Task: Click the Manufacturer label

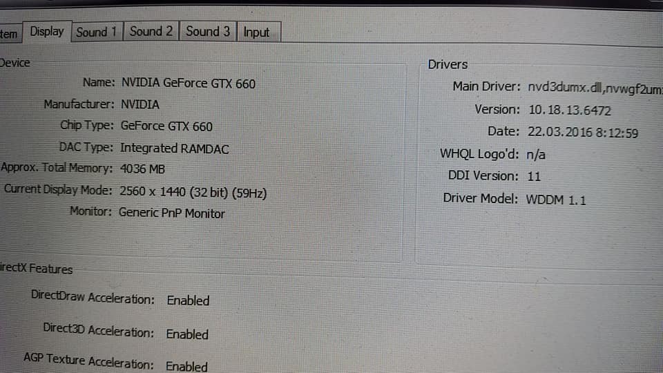Action: coord(79,104)
